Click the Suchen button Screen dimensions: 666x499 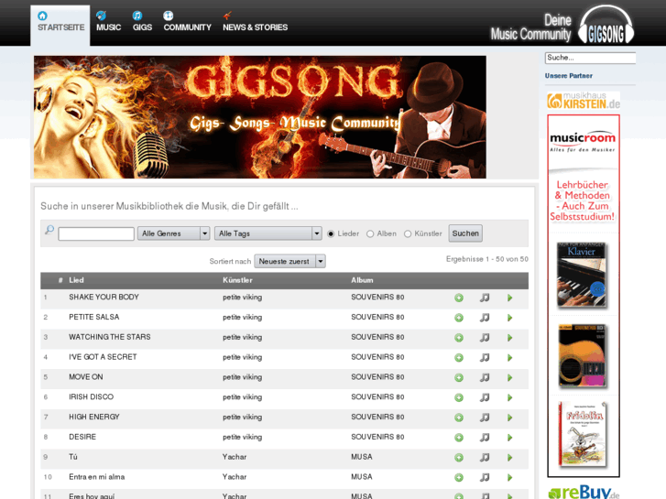(x=465, y=233)
